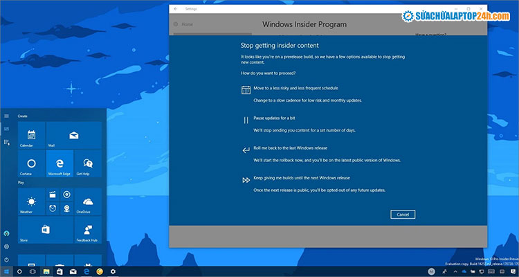Open File Explorer on taskbar

[x=46, y=271]
